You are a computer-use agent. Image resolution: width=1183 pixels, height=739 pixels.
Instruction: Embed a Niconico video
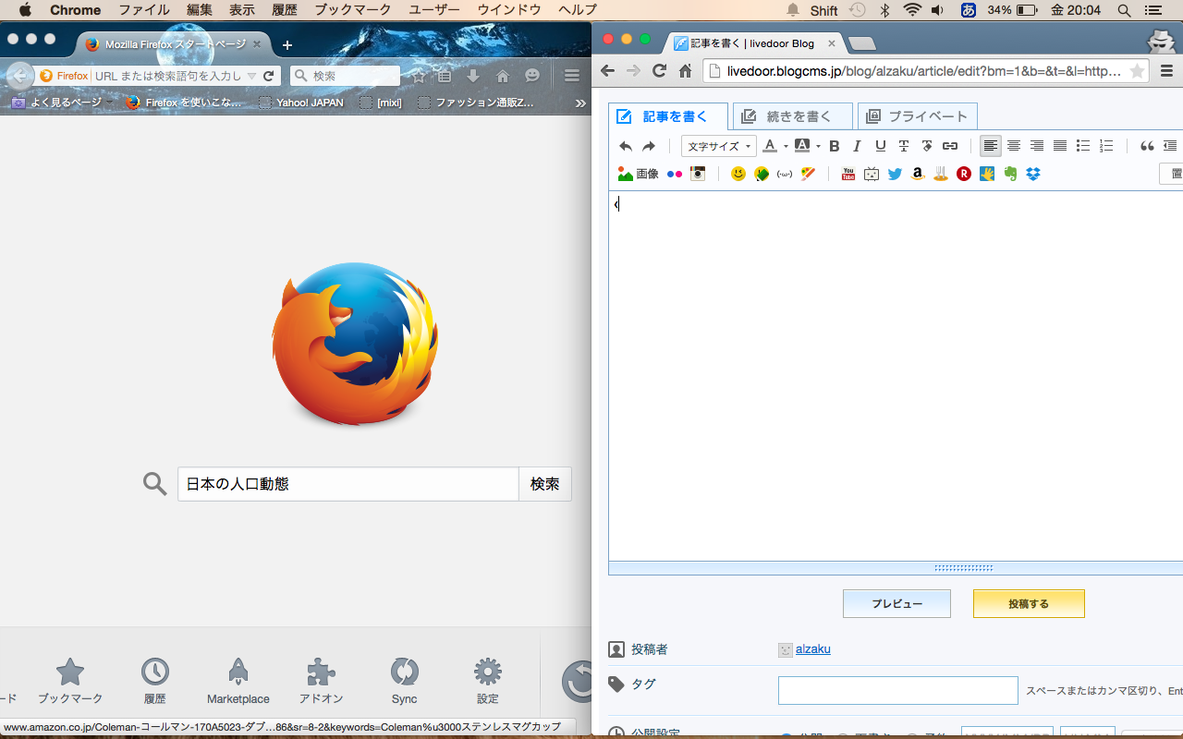pos(872,174)
